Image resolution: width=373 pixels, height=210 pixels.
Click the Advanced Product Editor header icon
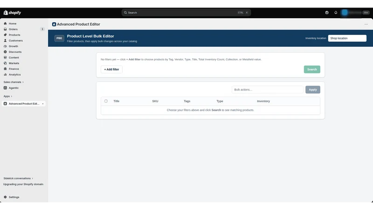(x=54, y=24)
